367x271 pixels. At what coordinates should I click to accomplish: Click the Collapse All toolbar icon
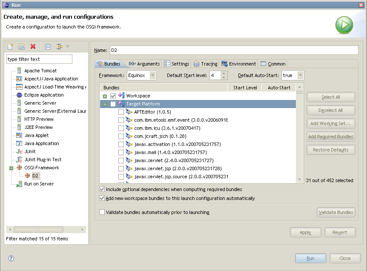(48, 47)
